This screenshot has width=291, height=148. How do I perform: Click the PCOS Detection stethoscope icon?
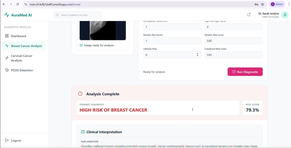[7, 70]
